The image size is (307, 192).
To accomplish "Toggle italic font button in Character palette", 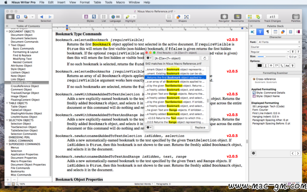I will pyautogui.click(x=298, y=52).
